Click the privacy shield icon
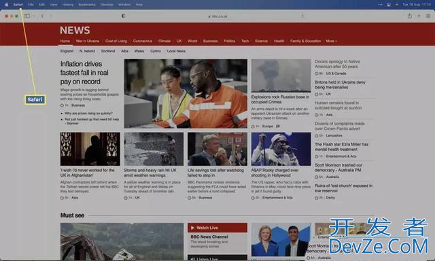Image resolution: width=435 pixels, height=261 pixels. tap(124, 16)
